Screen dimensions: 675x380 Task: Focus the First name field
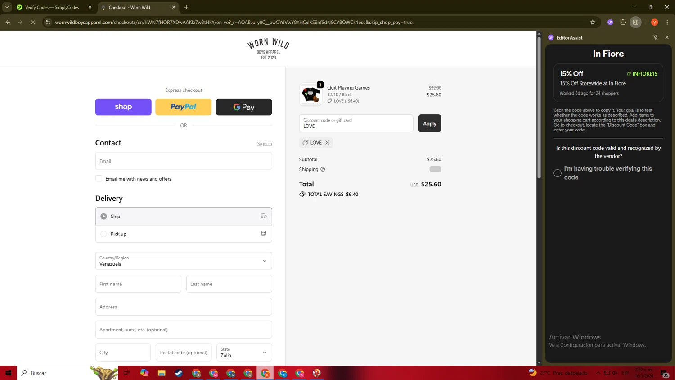[x=138, y=284]
